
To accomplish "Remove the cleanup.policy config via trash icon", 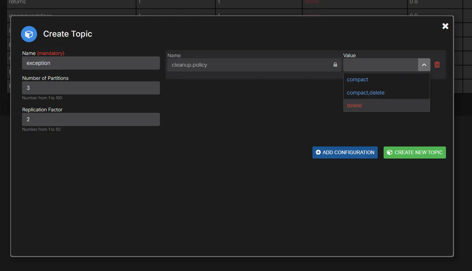I will [437, 64].
